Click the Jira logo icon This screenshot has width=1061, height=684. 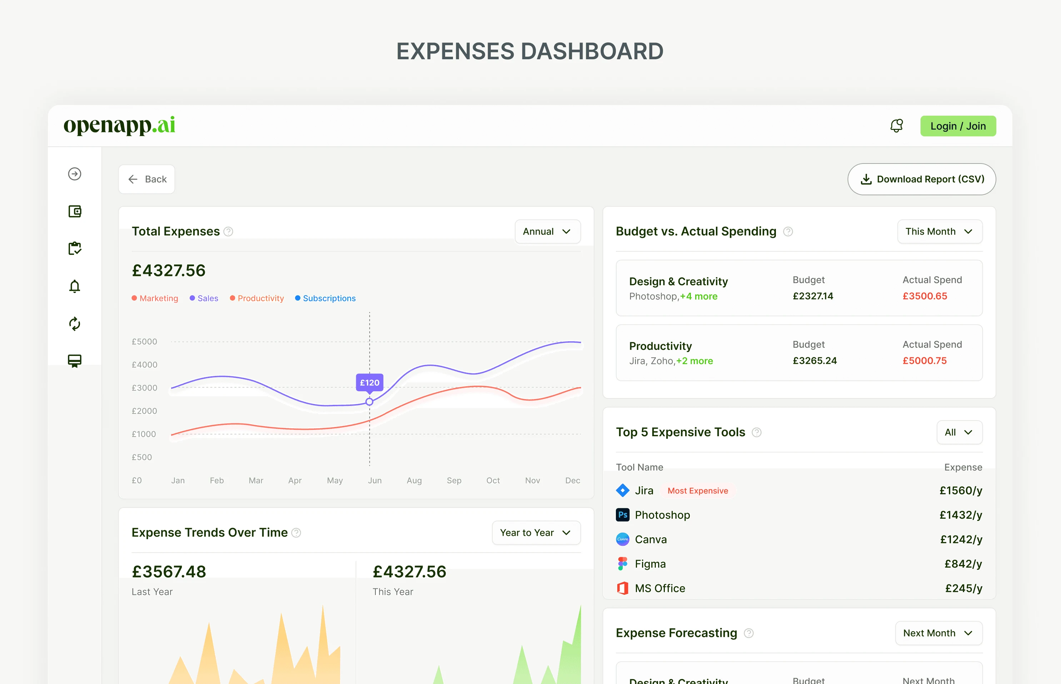tap(623, 491)
